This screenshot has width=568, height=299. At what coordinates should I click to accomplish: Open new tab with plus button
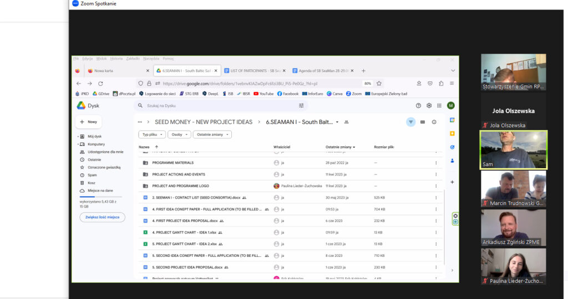pyautogui.click(x=363, y=71)
